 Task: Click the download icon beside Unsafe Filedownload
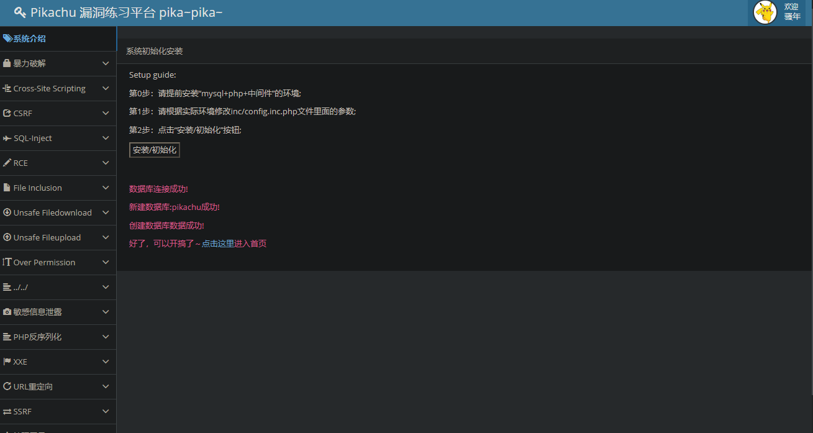coord(7,212)
